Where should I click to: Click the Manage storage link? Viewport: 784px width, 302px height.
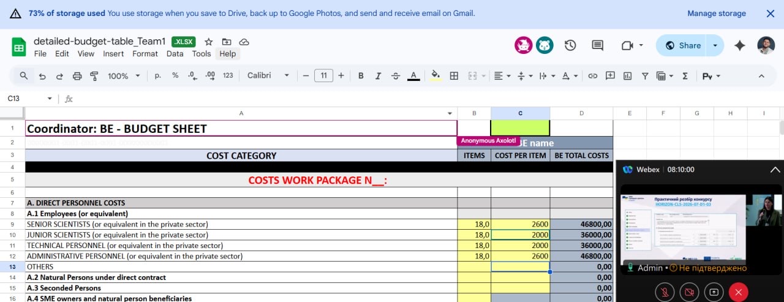(716, 13)
